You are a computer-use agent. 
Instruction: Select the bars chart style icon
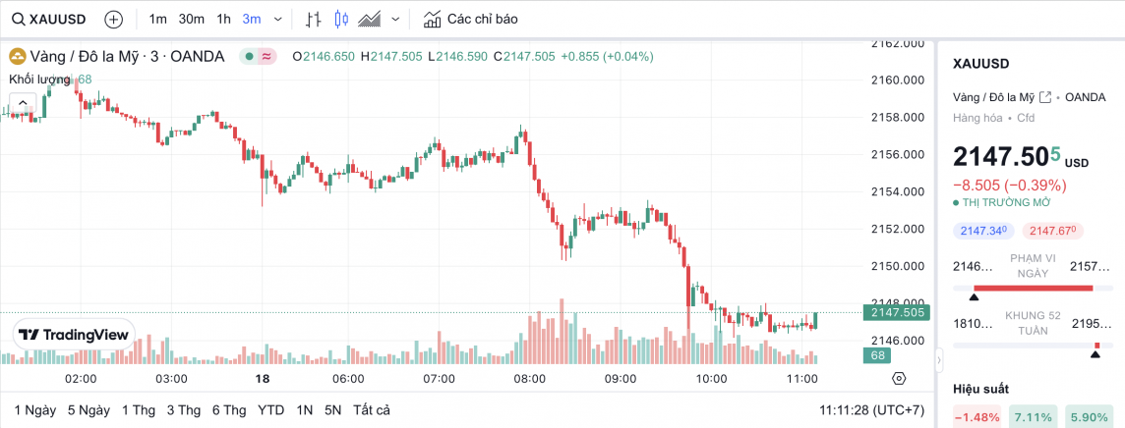(314, 19)
